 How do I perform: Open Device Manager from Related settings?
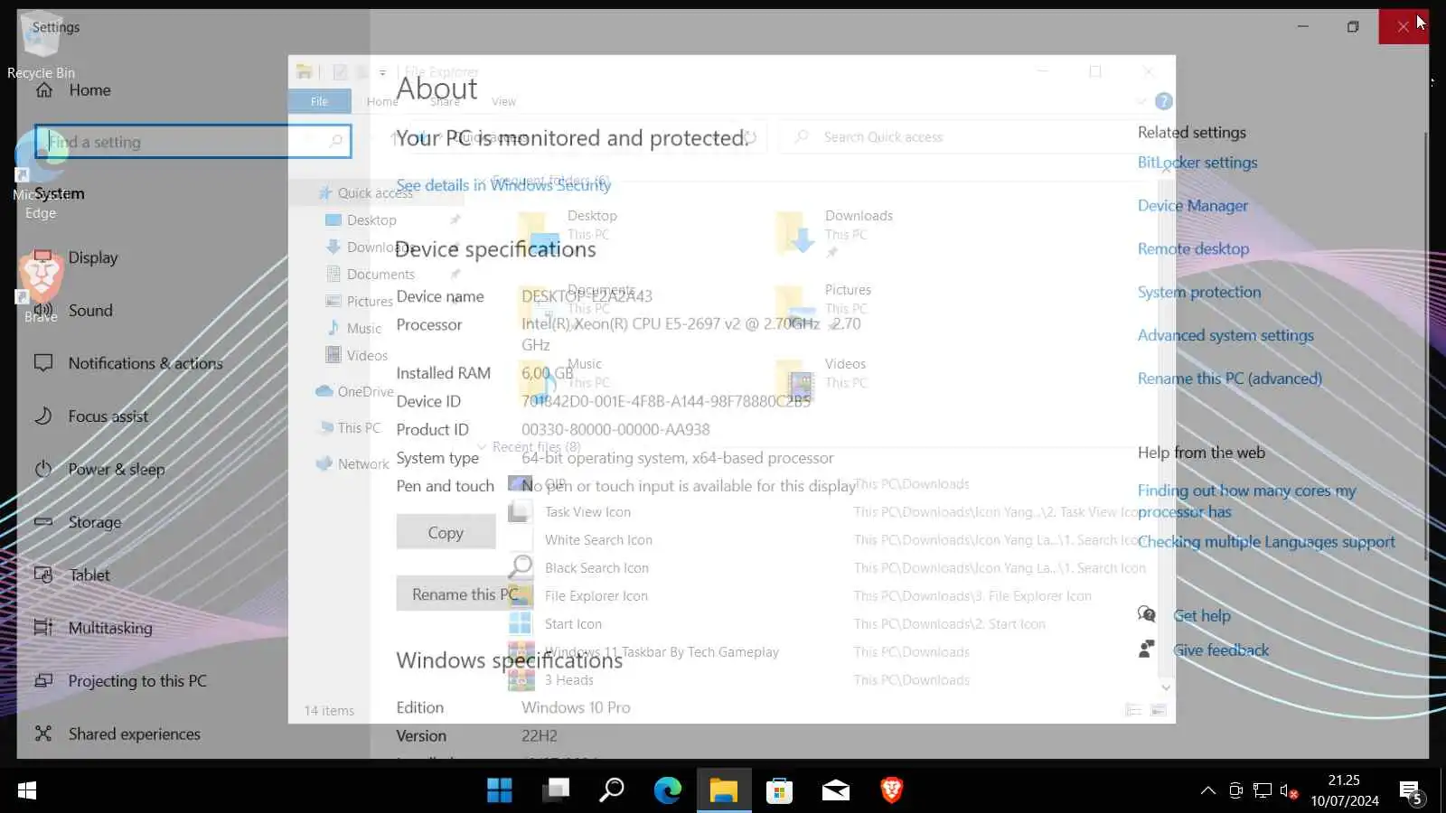(x=1193, y=206)
